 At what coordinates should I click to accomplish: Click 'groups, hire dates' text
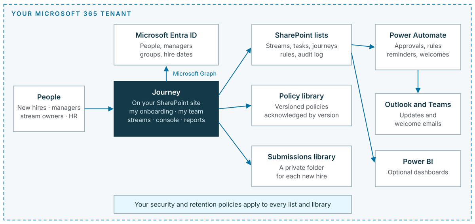coord(166,55)
